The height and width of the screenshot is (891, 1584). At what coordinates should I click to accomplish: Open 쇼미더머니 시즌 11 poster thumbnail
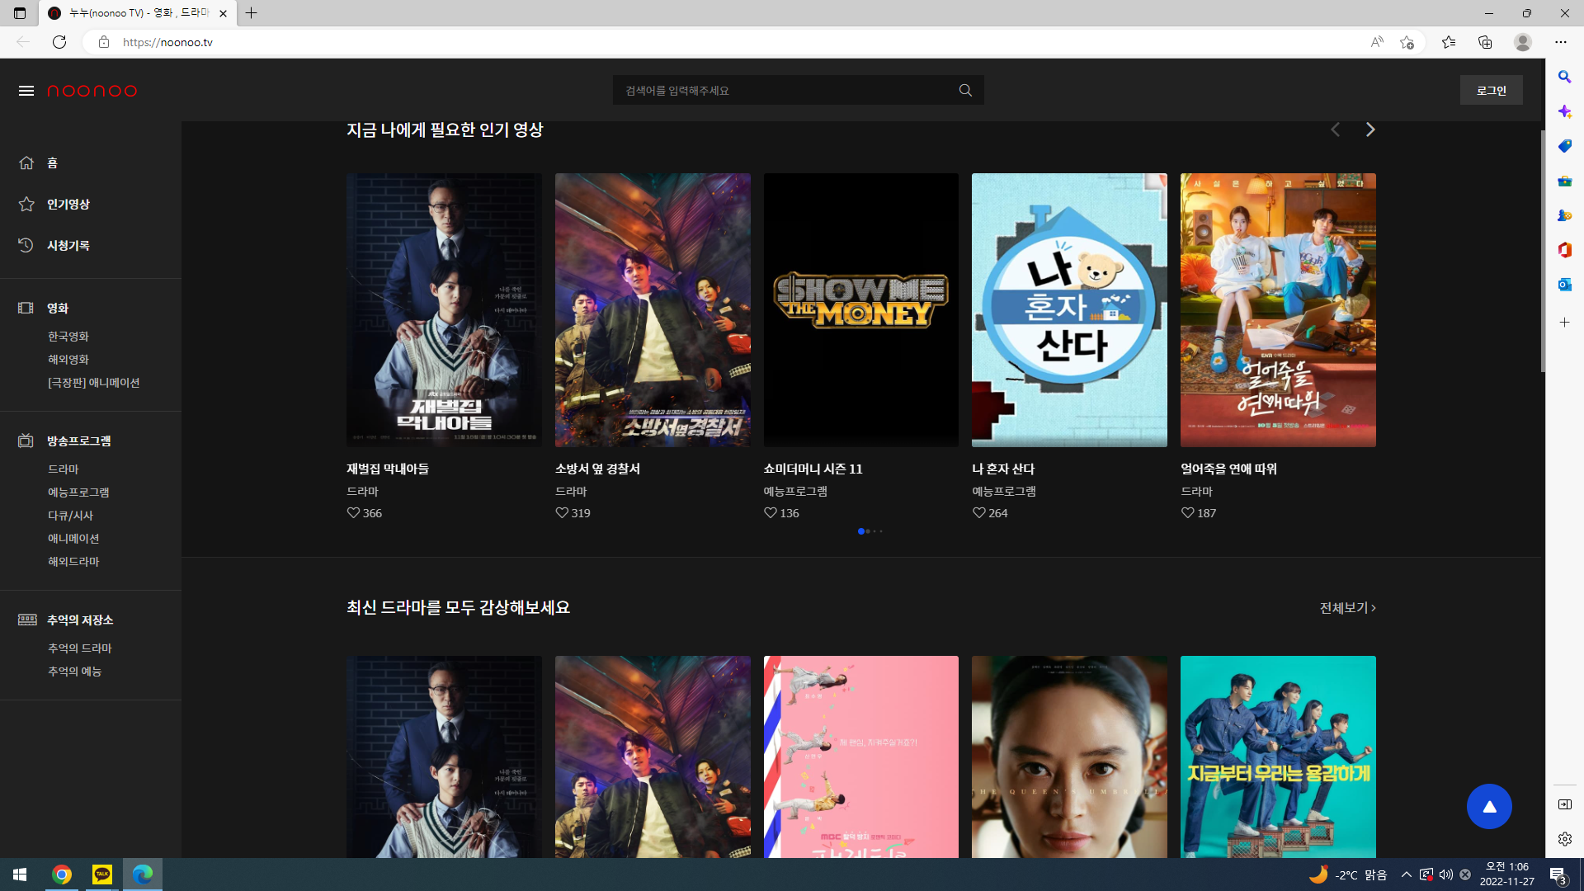point(861,310)
